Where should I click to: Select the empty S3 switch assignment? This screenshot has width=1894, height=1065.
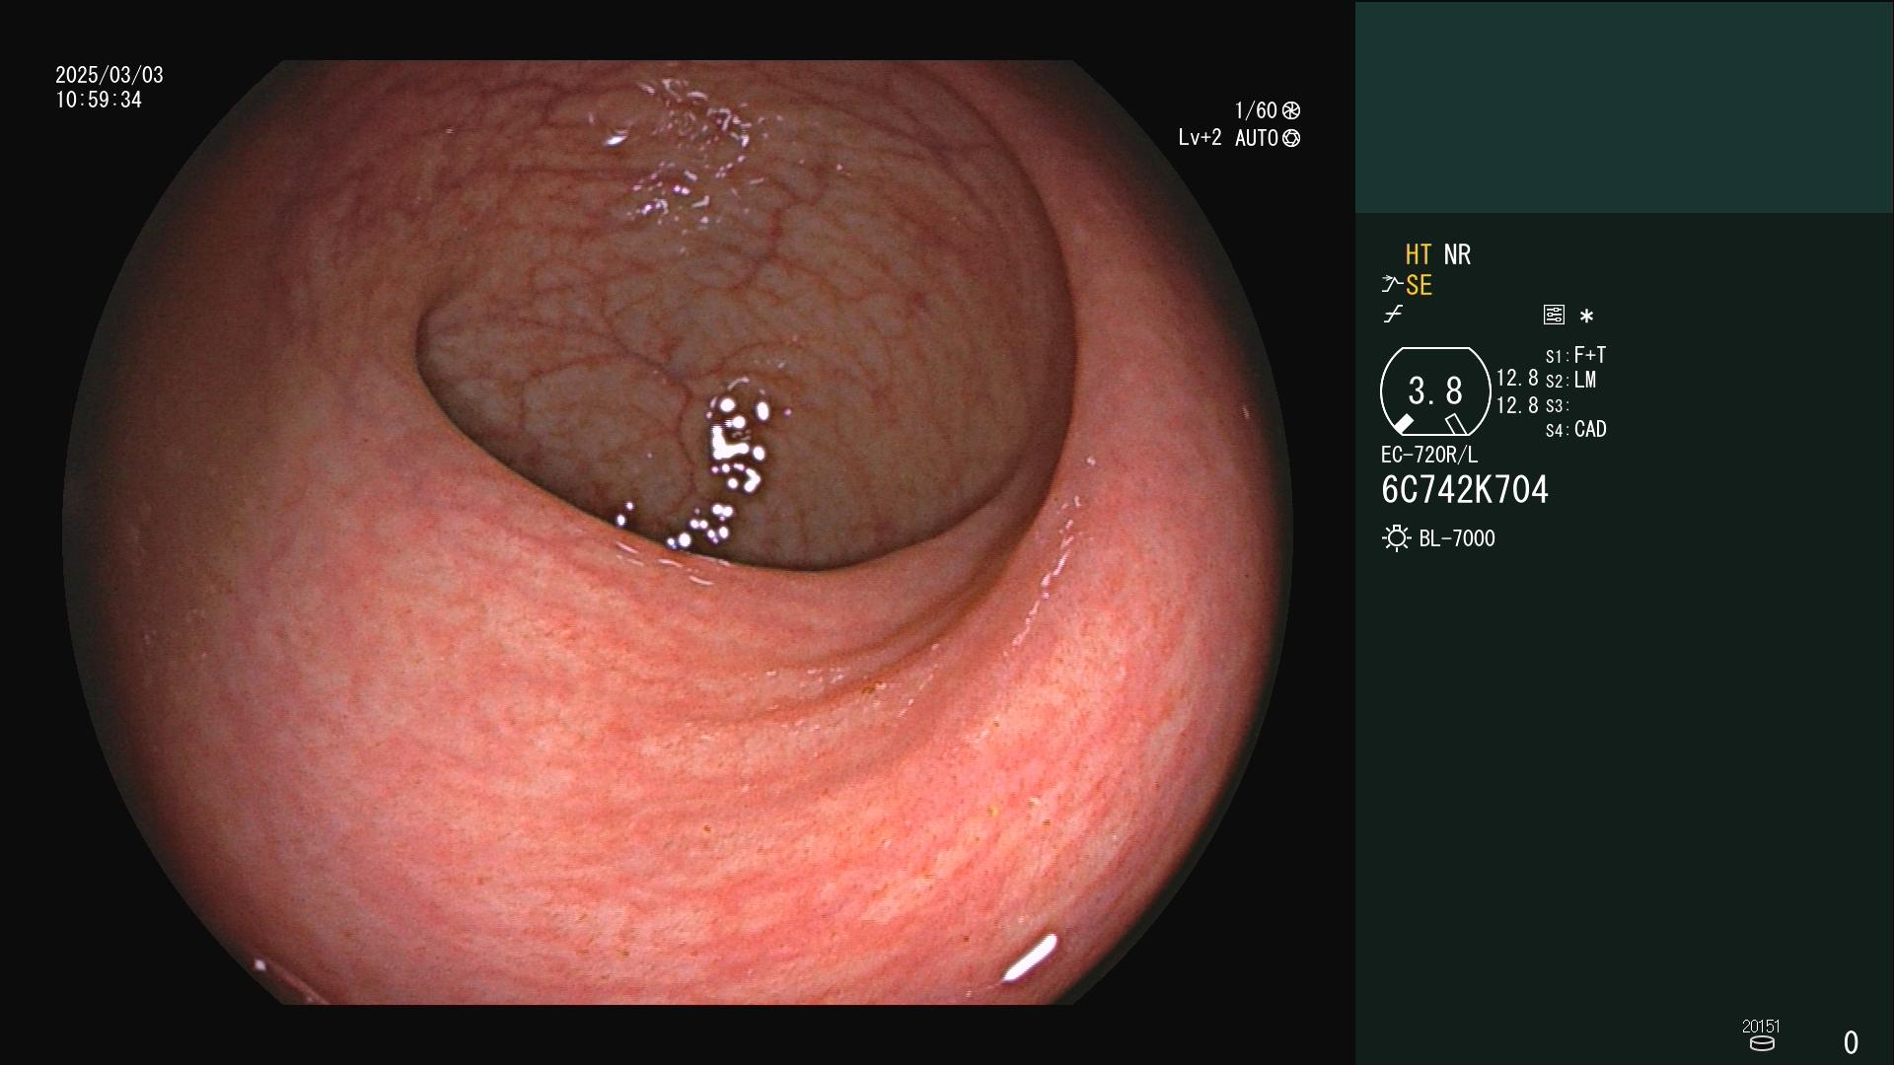pos(1556,405)
